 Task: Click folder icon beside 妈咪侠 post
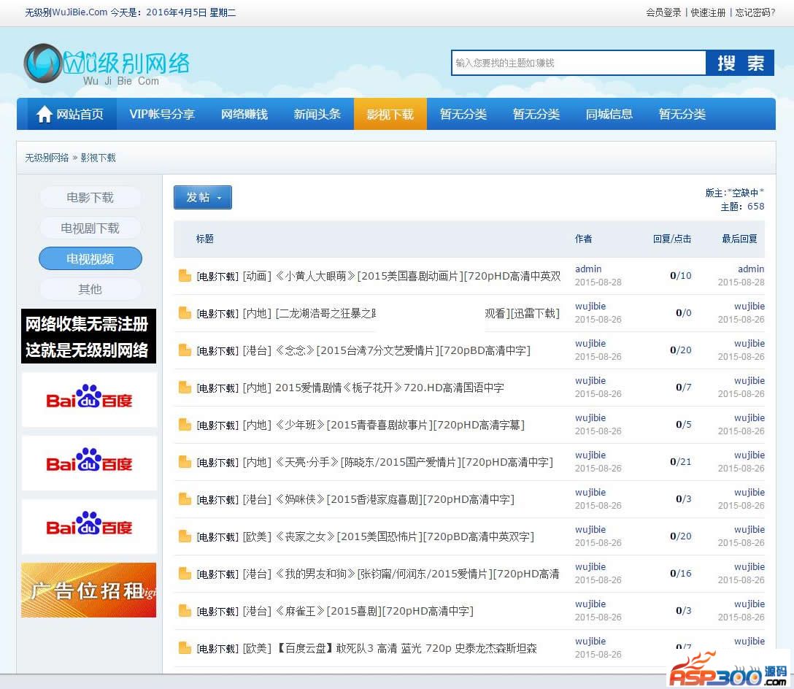[185, 499]
